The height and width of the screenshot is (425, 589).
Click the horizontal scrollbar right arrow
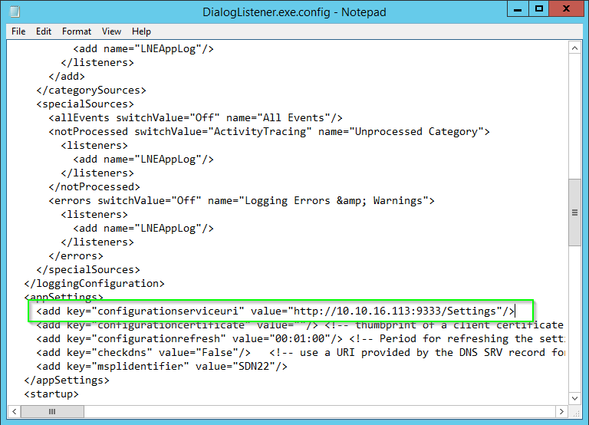point(561,411)
